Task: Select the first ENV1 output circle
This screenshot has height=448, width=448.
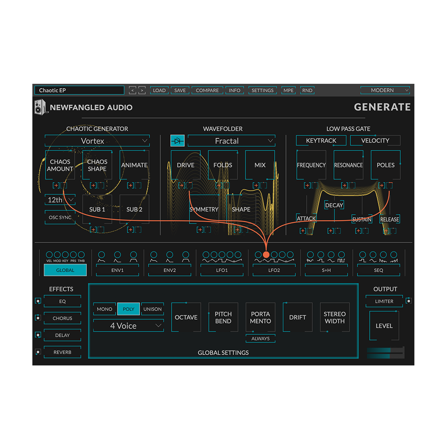Action: pos(102,255)
